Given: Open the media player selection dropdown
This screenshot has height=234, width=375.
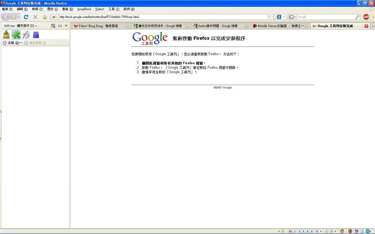Looking at the screenshot, I should coord(294,231).
